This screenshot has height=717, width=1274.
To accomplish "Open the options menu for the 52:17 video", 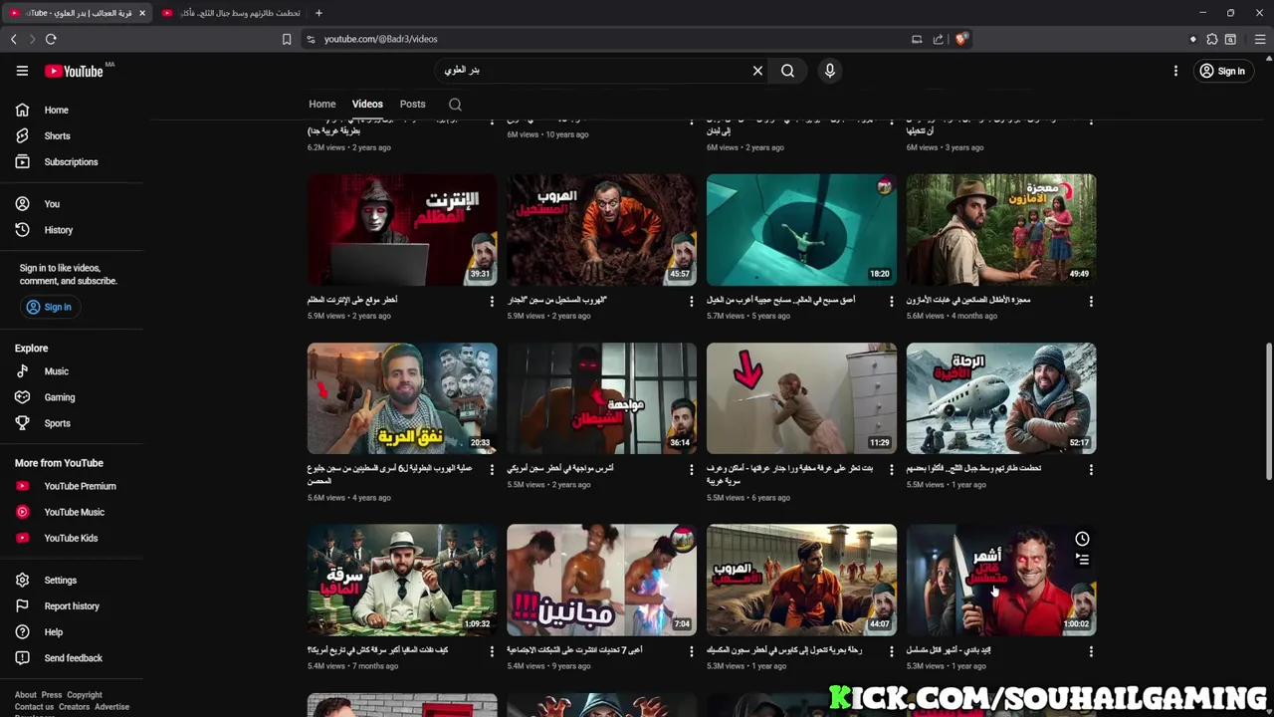I will click(1091, 469).
